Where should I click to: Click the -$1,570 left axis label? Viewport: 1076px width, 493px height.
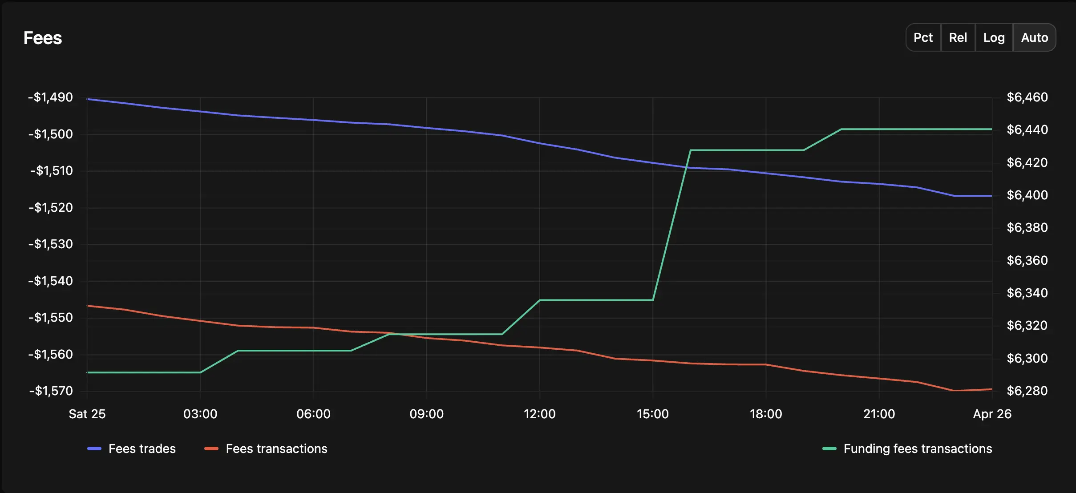(51, 391)
